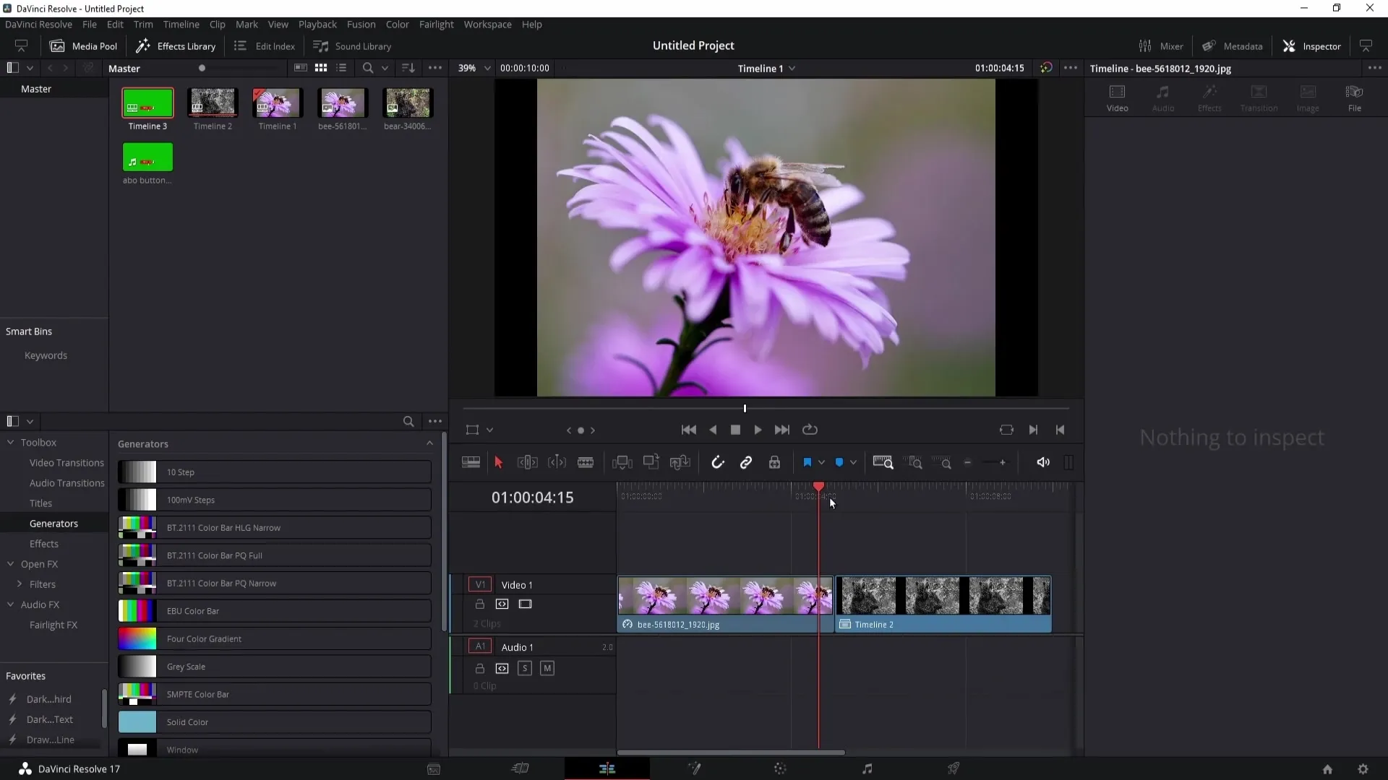Select the linked selection toggle icon

pos(747,462)
